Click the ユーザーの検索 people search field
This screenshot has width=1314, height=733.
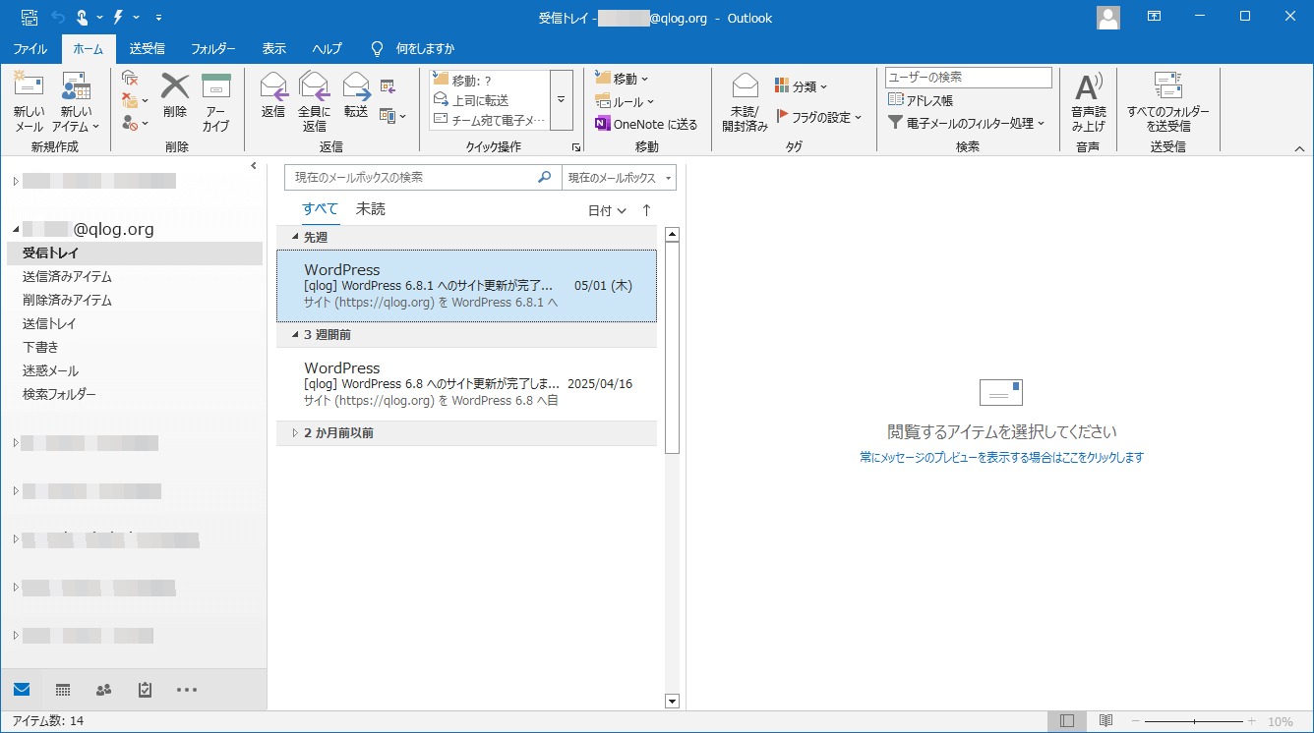[x=969, y=78]
